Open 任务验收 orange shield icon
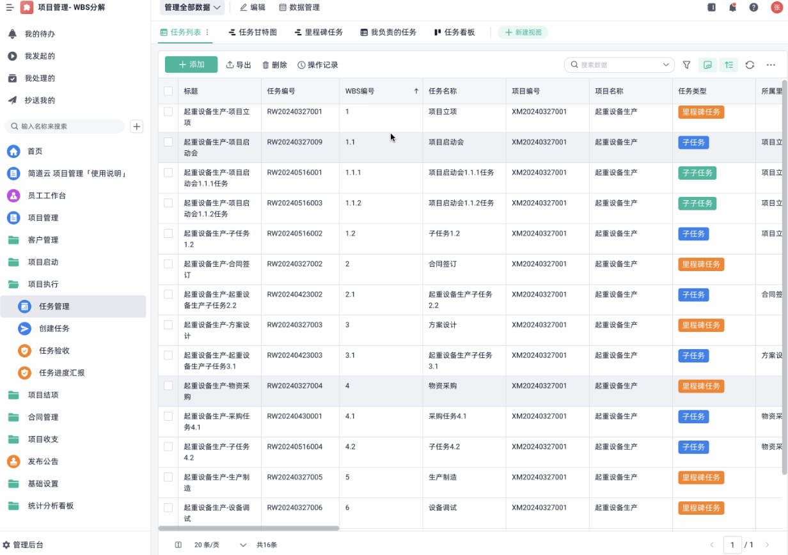The width and height of the screenshot is (788, 555). pyautogui.click(x=24, y=350)
